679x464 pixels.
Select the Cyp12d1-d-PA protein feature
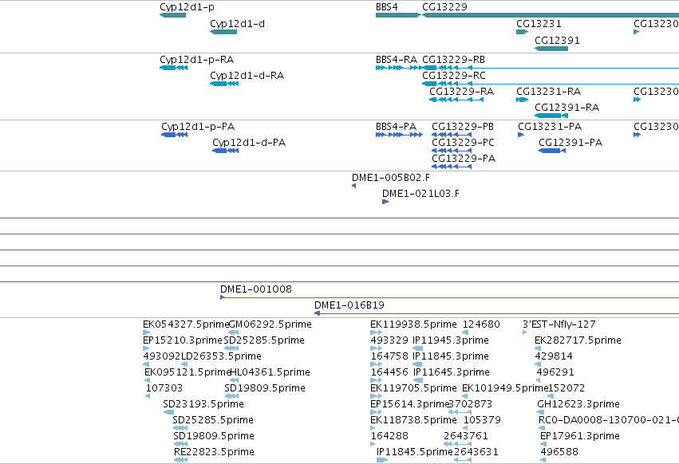226,151
